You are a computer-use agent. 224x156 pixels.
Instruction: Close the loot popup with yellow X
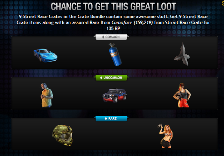point(223,3)
